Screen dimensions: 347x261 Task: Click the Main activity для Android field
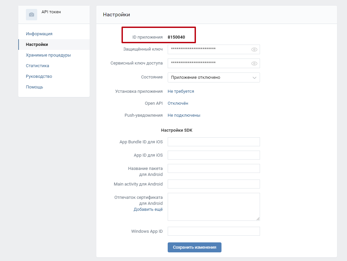214,184
